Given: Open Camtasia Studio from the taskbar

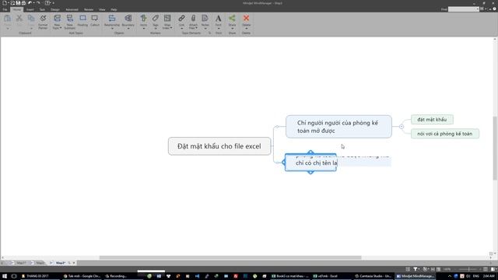Looking at the screenshot, I should pyautogui.click(x=373, y=276).
